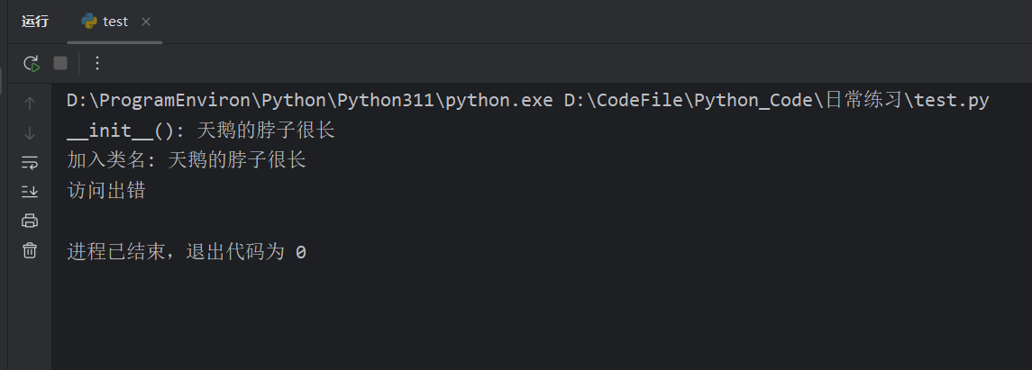Click the 进程已结束 exit code line
Screen dimensions: 1032x370
click(x=187, y=252)
